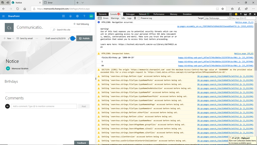Toggle the Preserve Log checkbox

point(139,18)
